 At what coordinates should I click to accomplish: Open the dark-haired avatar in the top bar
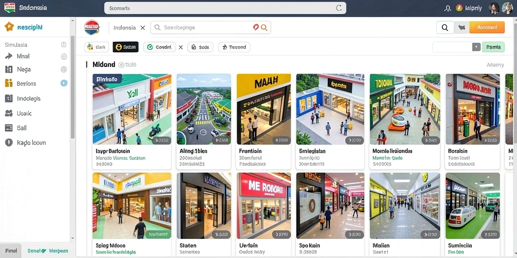(x=494, y=8)
